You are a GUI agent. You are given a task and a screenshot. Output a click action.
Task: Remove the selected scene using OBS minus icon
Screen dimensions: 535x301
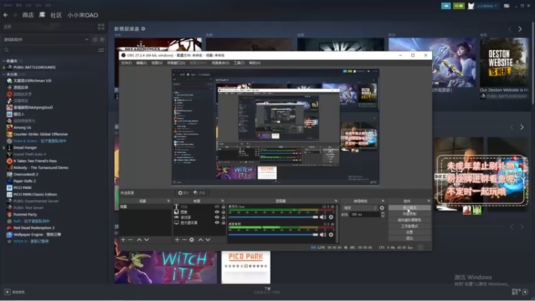click(x=130, y=240)
